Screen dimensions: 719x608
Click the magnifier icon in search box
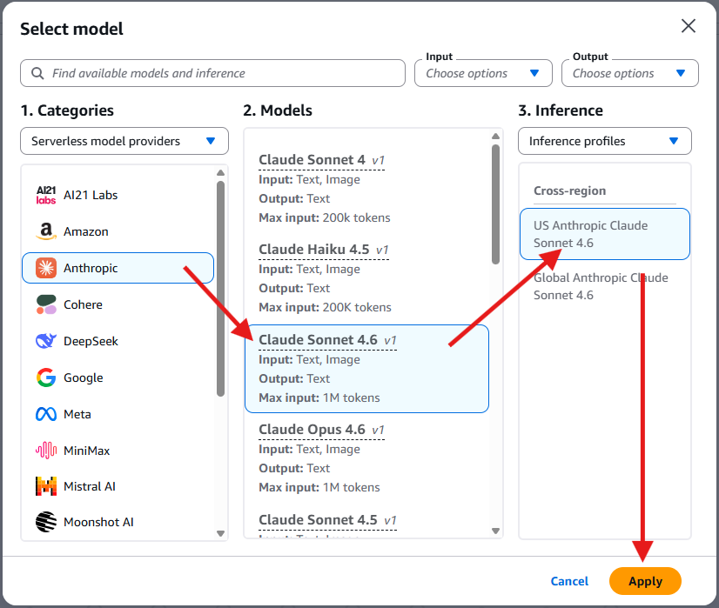click(37, 73)
